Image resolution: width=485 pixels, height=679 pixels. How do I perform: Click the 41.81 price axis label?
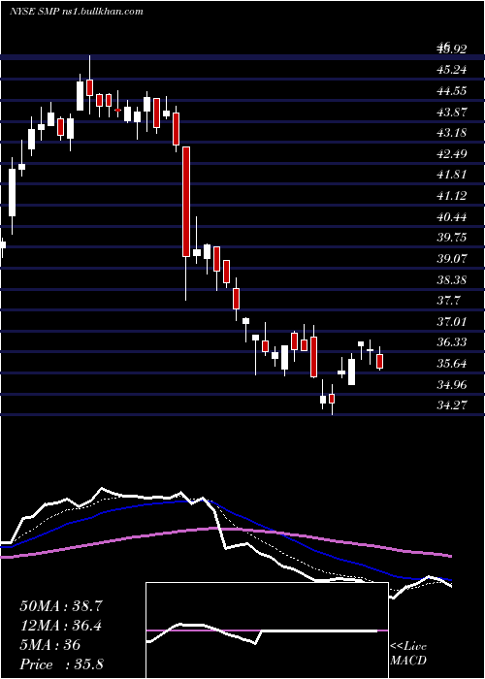452,175
